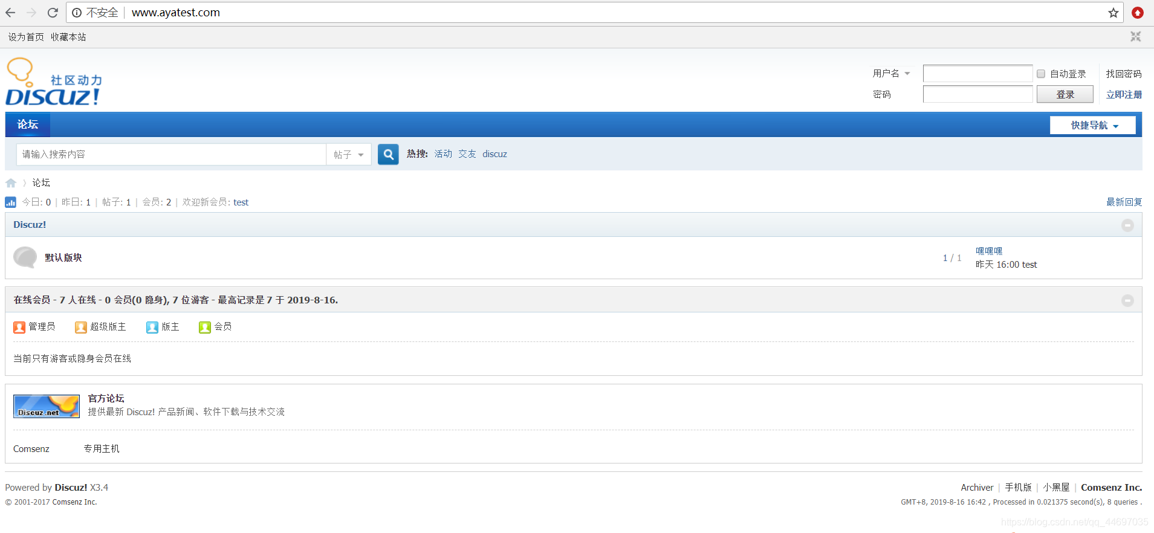The image size is (1154, 533).
Task: Open the latest thread 嘿嘿嘿
Action: tap(989, 251)
